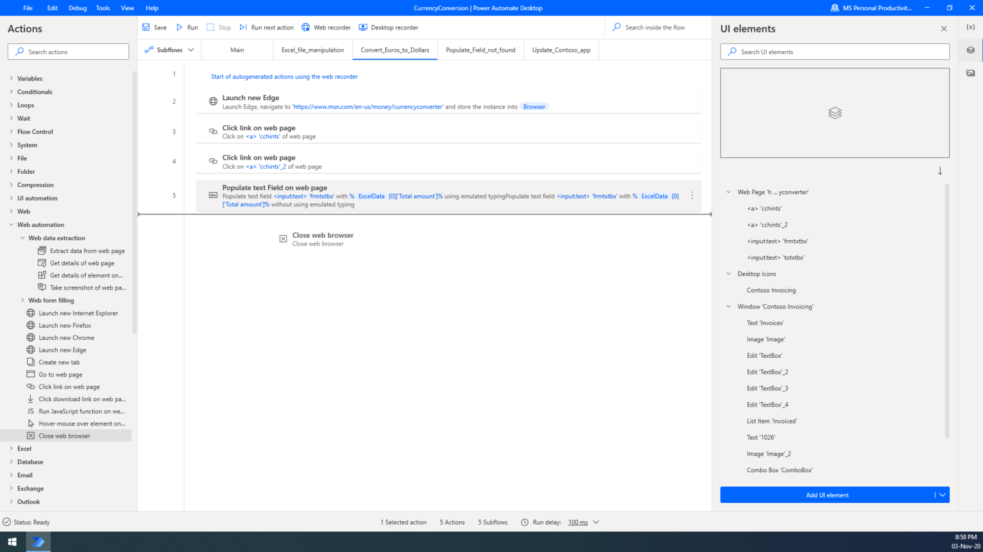
Task: Run the flow with the play icon
Action: [x=180, y=27]
